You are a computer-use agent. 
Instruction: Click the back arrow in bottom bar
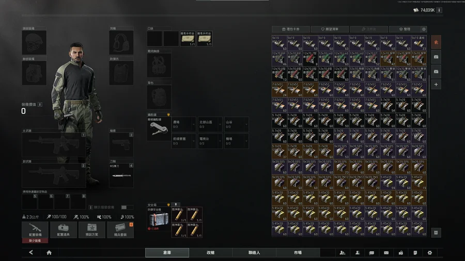(x=31, y=253)
